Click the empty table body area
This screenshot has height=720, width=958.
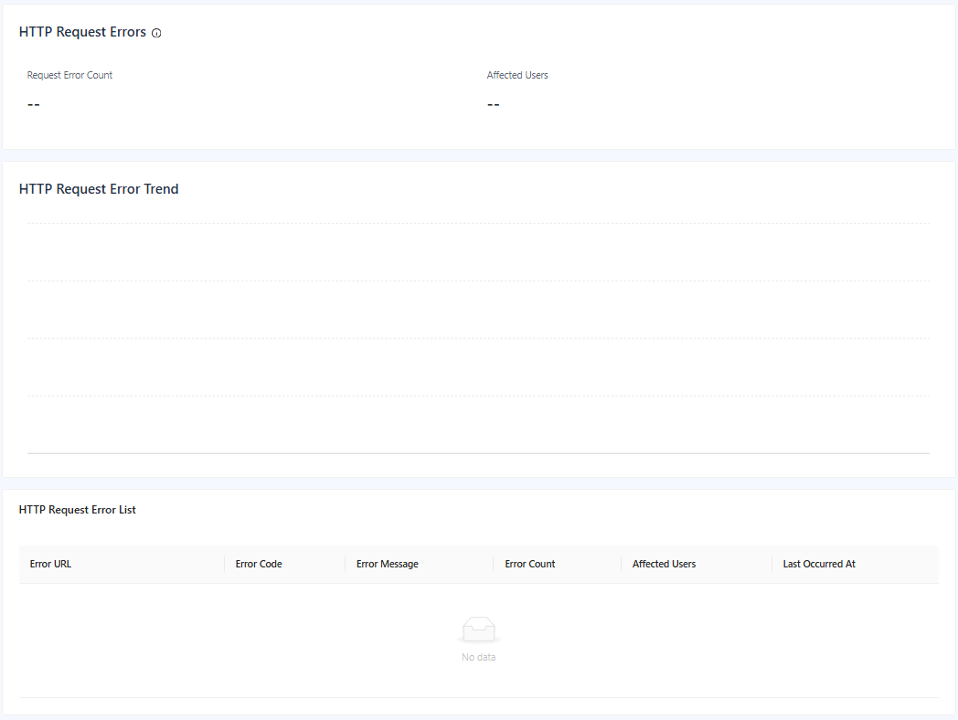pyautogui.click(x=229, y=640)
